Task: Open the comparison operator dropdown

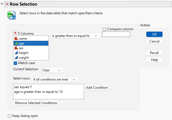Action: click(x=75, y=36)
